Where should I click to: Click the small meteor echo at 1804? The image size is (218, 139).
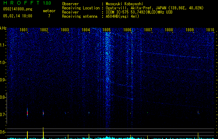pos(89,113)
